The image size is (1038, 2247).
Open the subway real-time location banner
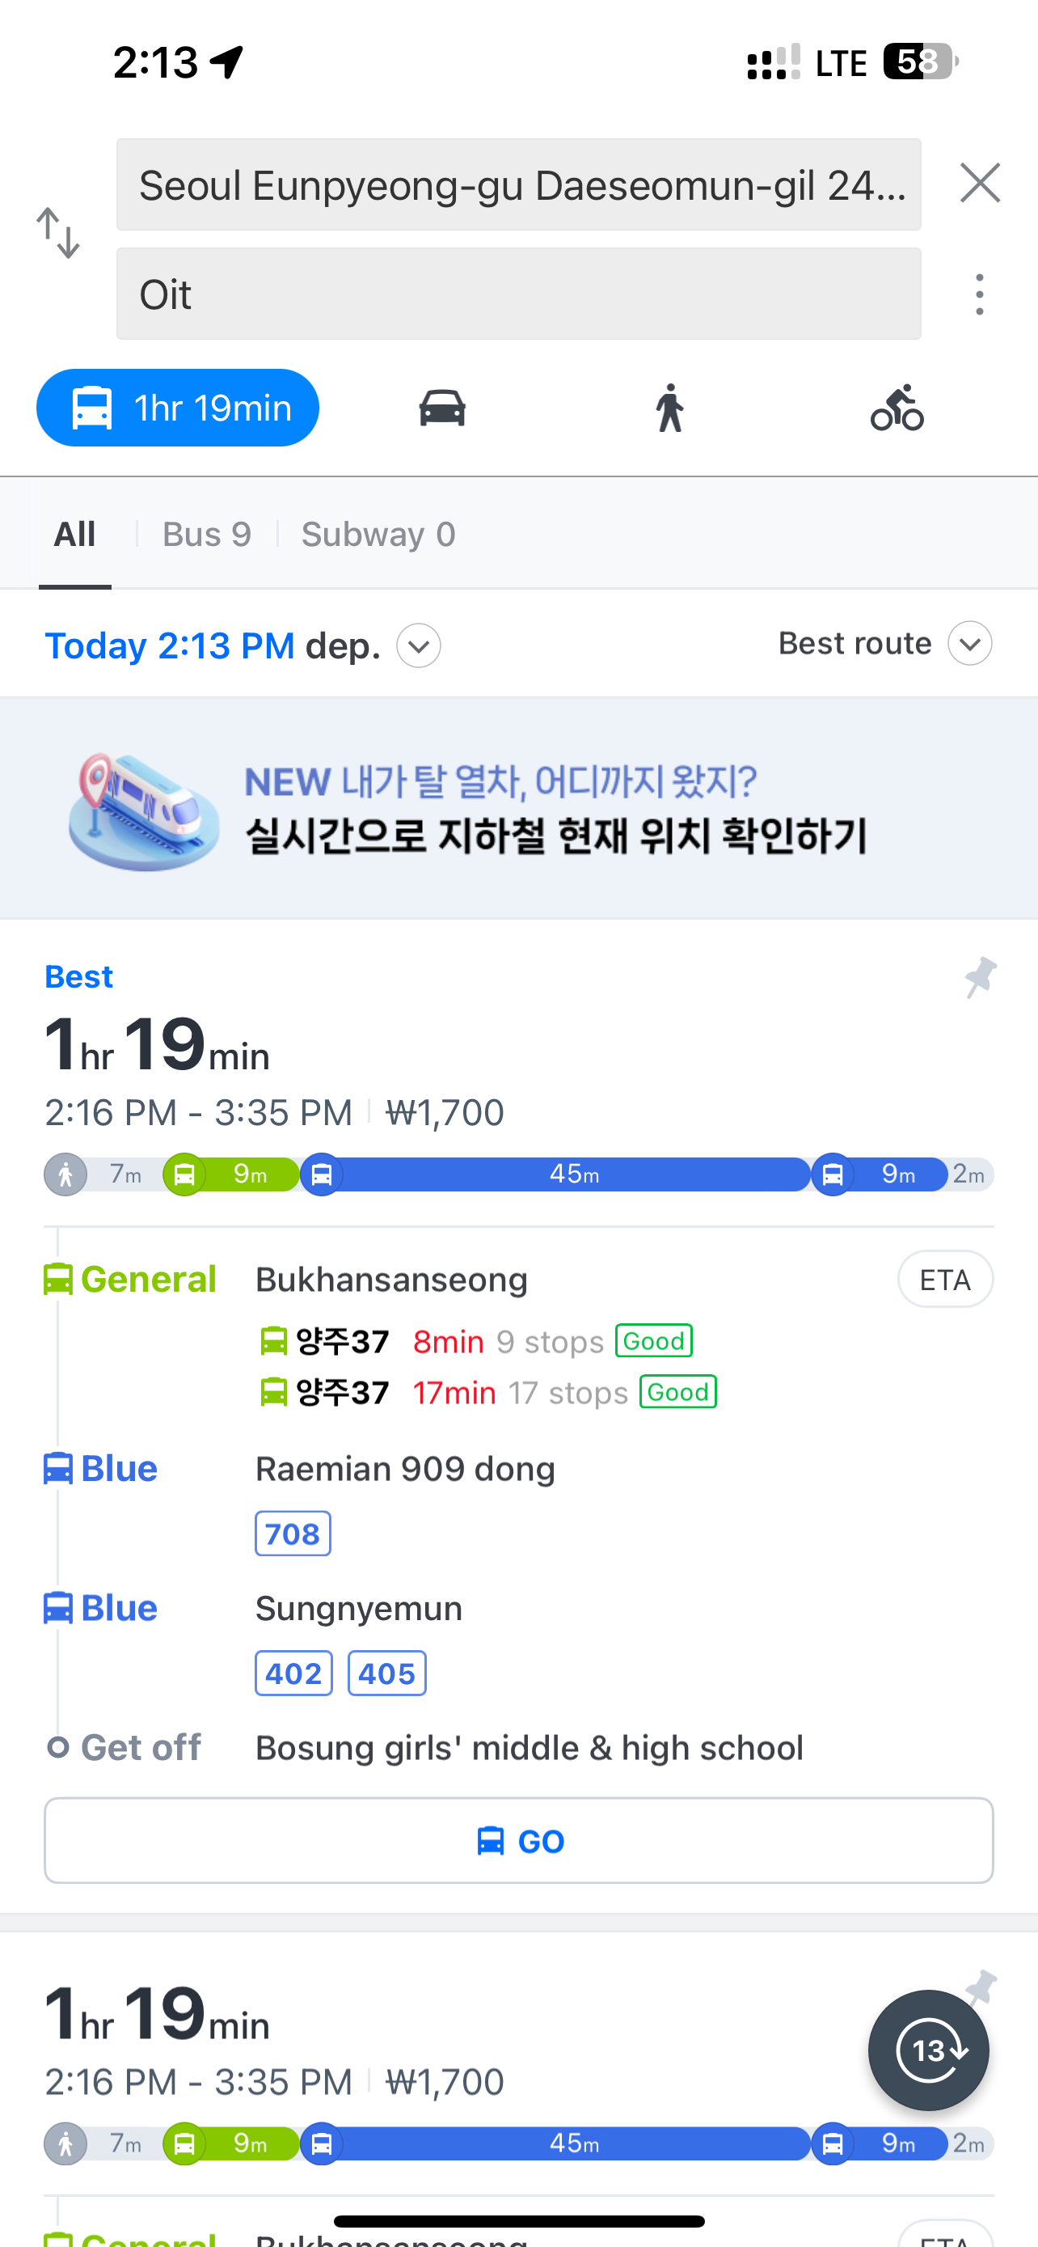click(x=518, y=809)
